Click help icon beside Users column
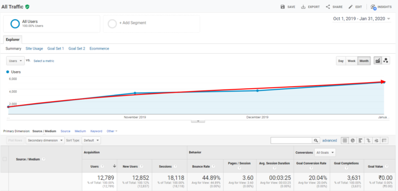Image resolution: width=398 pixels, height=191 pixels. coord(102,166)
